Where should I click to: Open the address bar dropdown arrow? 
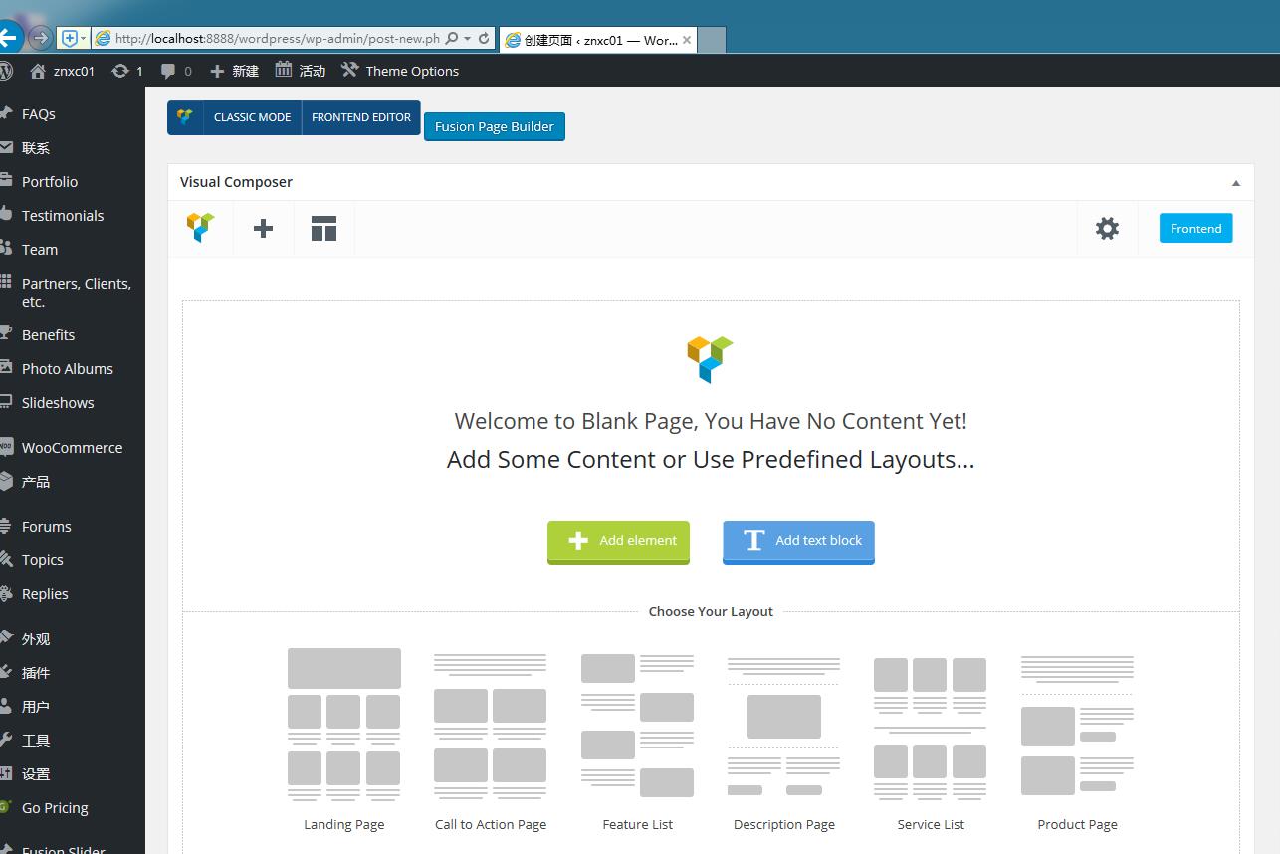tap(468, 39)
